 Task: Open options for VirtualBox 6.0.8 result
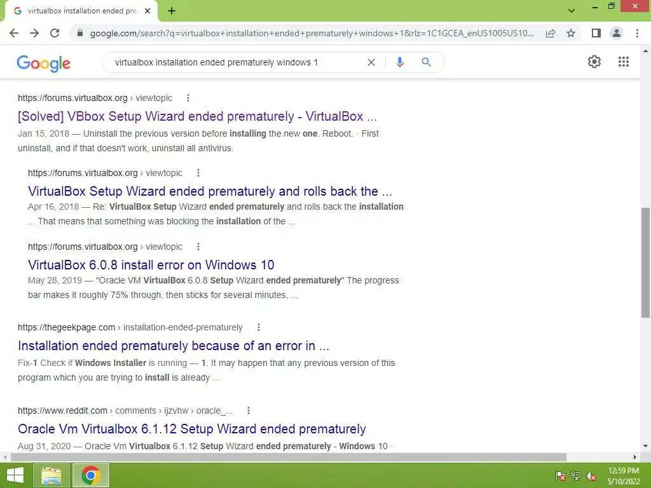[198, 247]
